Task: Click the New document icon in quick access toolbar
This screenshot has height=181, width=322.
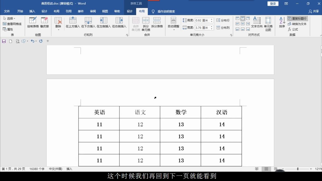Action: [11, 41]
